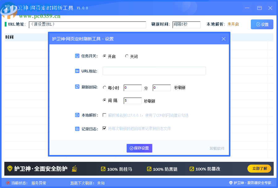Click the 设置 button at top right
Image resolution: width=278 pixels, height=188 pixels.
[262, 24]
